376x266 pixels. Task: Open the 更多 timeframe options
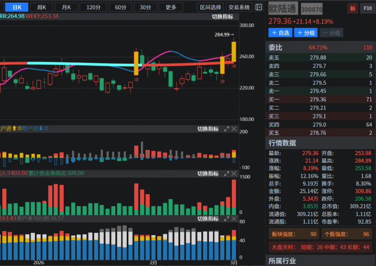[x=171, y=7]
